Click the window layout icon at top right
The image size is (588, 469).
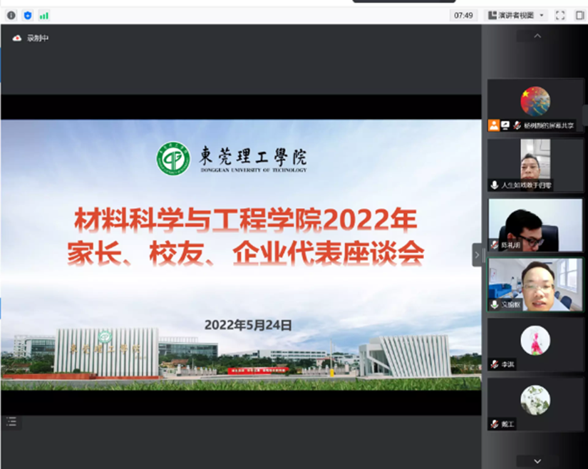pyautogui.click(x=579, y=15)
